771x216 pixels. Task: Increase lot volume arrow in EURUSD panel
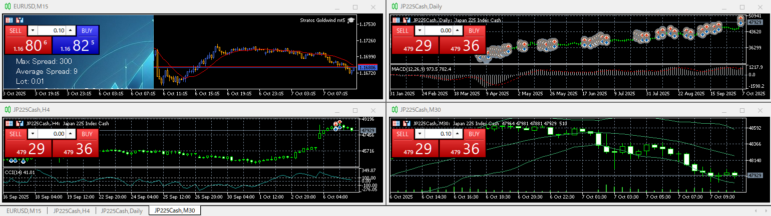coord(71,30)
